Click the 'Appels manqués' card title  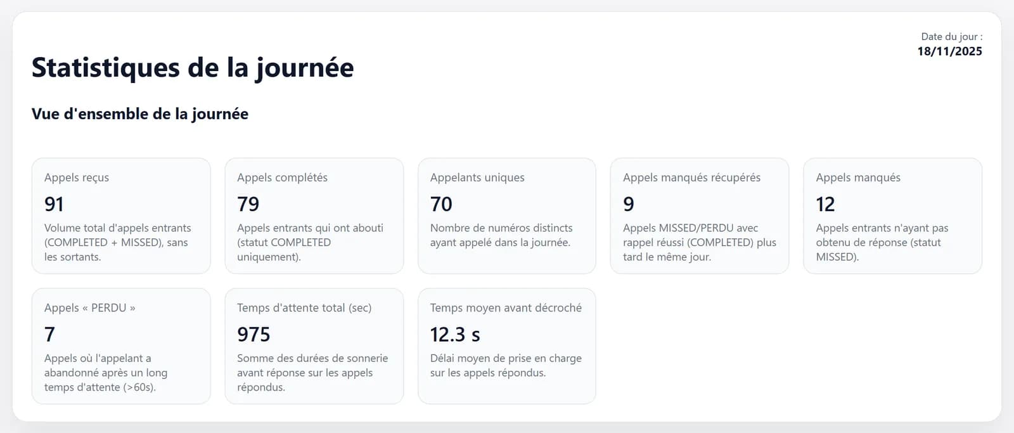click(x=858, y=178)
